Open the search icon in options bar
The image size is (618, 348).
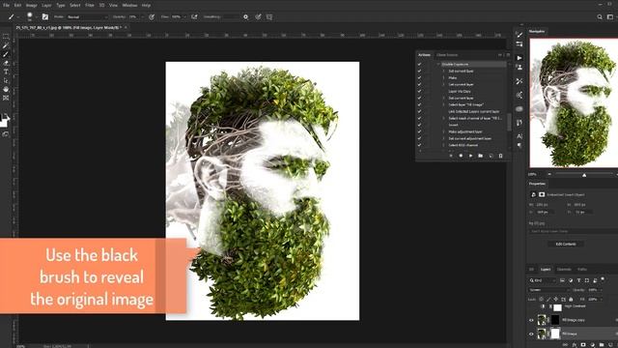pos(600,17)
